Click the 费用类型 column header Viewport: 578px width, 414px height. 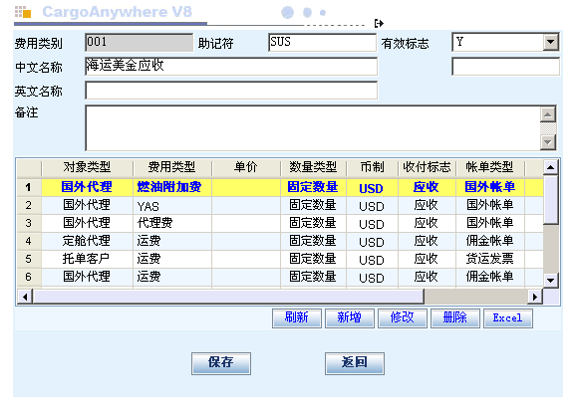coord(172,168)
